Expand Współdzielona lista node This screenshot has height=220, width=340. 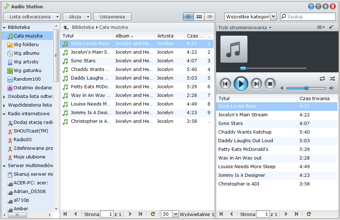pos(4,105)
